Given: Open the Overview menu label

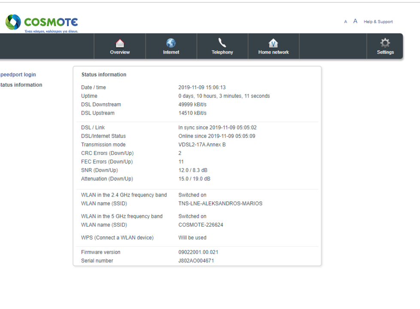Looking at the screenshot, I should (x=120, y=52).
